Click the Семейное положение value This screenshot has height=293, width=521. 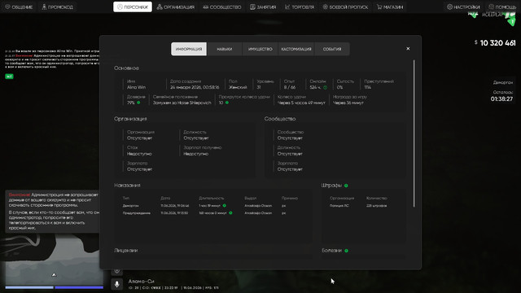182,103
